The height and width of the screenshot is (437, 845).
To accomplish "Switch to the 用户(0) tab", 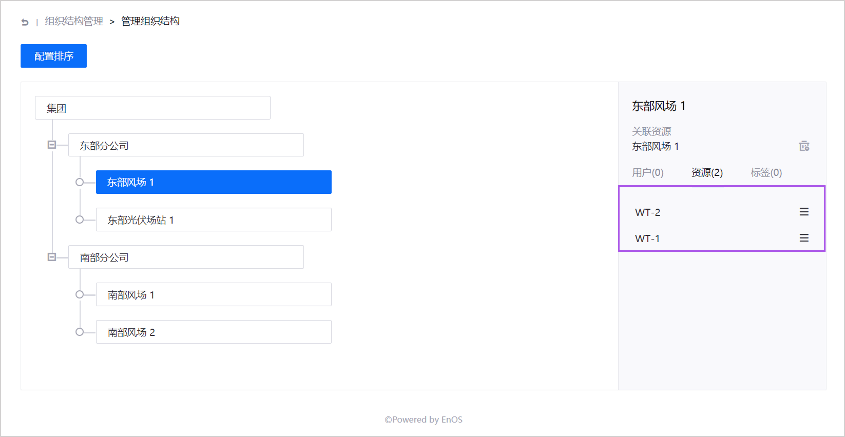I will pos(647,172).
